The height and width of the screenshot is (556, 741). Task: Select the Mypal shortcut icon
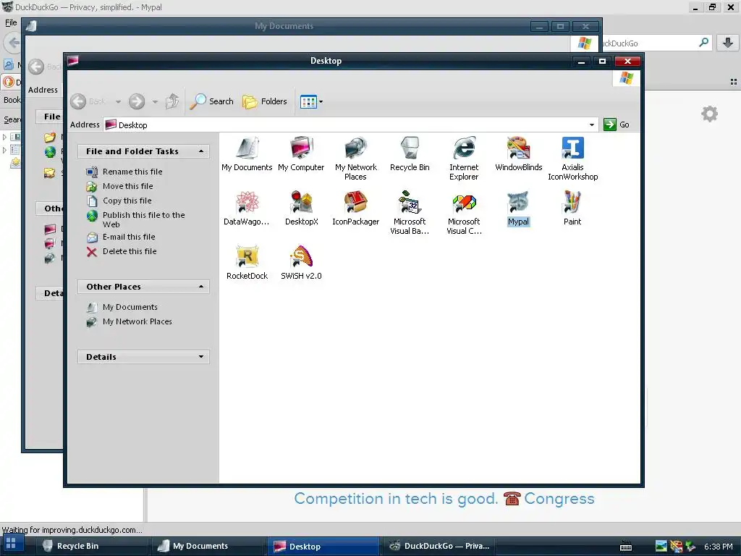(x=518, y=208)
